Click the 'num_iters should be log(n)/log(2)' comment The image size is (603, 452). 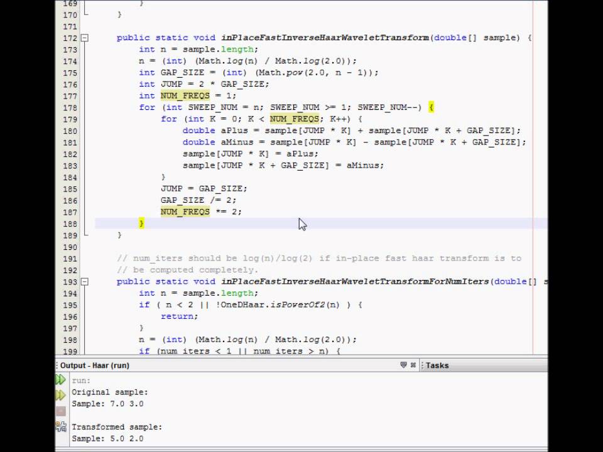pyautogui.click(x=222, y=258)
